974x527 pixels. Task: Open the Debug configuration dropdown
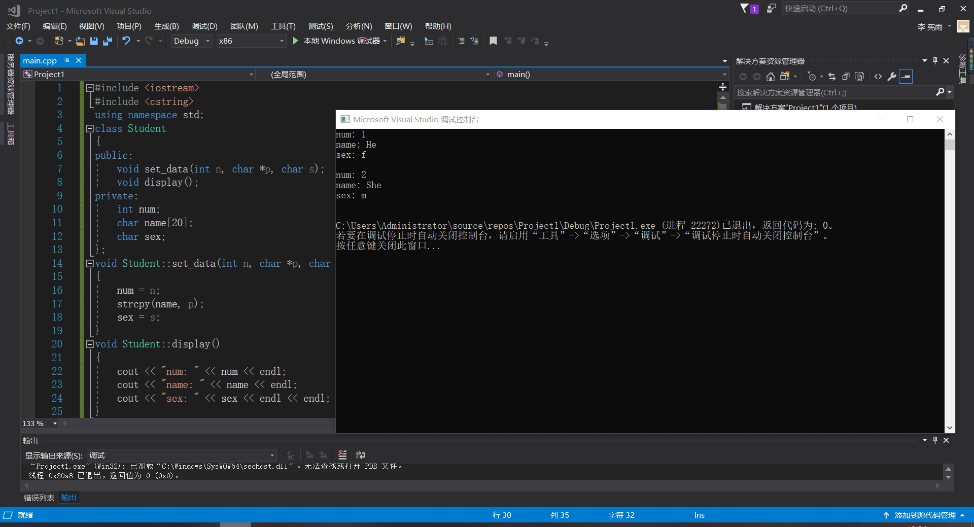[192, 41]
